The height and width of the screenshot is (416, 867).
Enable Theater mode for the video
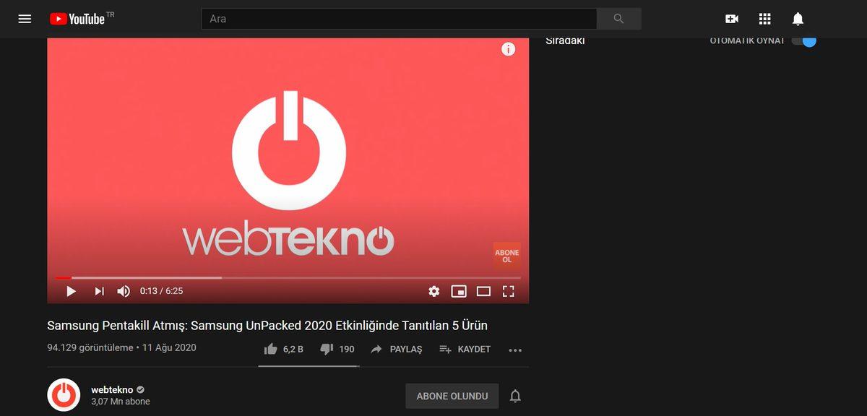[x=483, y=291]
